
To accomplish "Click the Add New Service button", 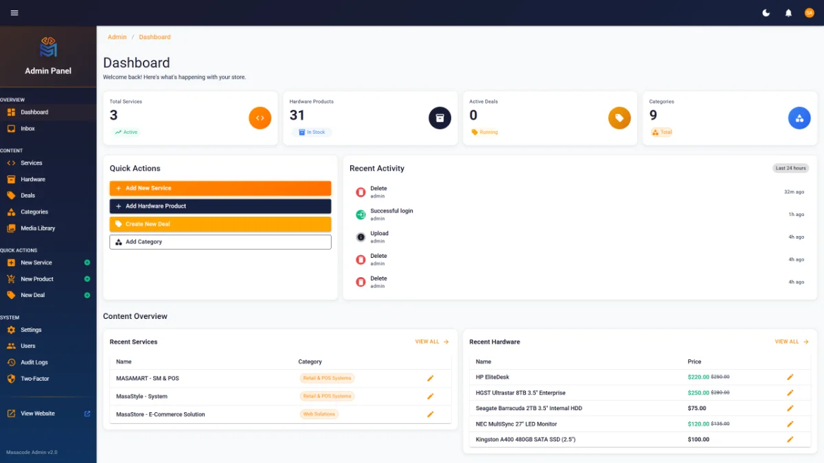I will click(x=220, y=188).
